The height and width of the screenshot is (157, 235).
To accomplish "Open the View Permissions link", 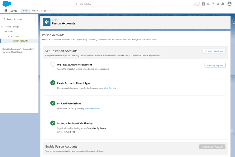I will [93, 109].
